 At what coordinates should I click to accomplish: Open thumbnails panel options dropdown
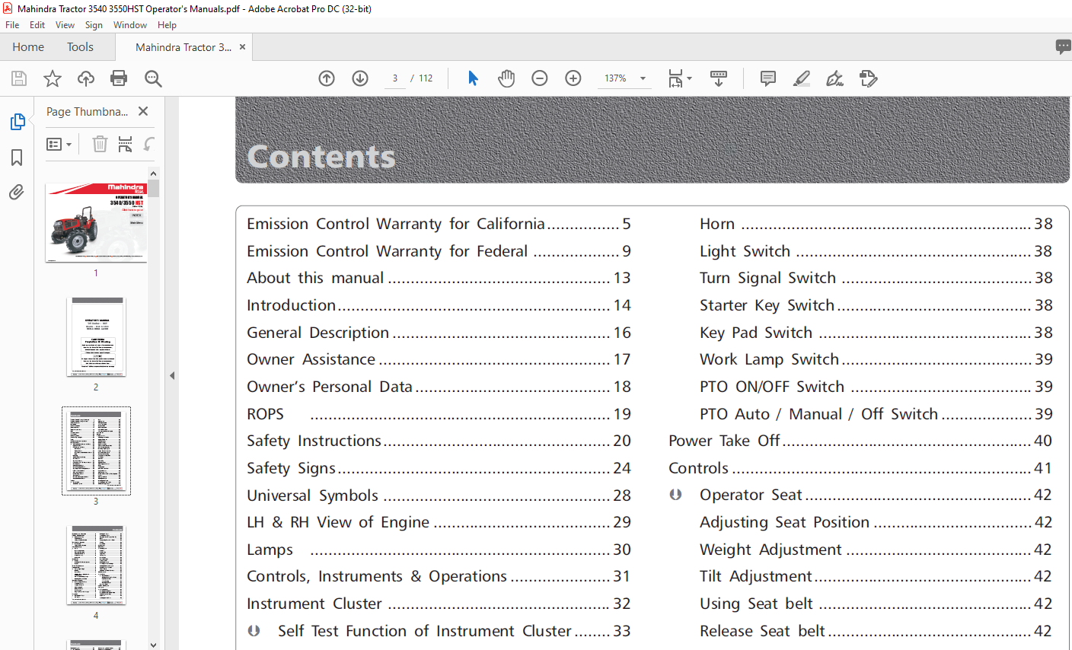pyautogui.click(x=59, y=144)
